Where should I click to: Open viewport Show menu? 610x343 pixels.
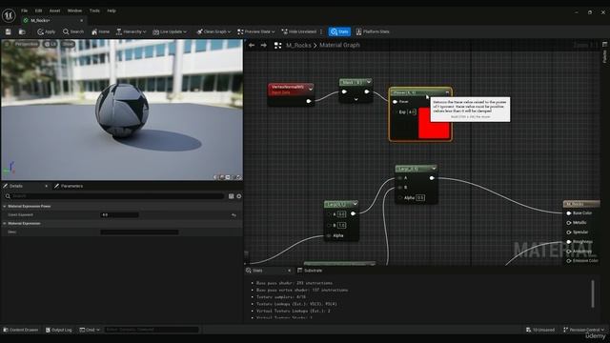pyautogui.click(x=68, y=44)
